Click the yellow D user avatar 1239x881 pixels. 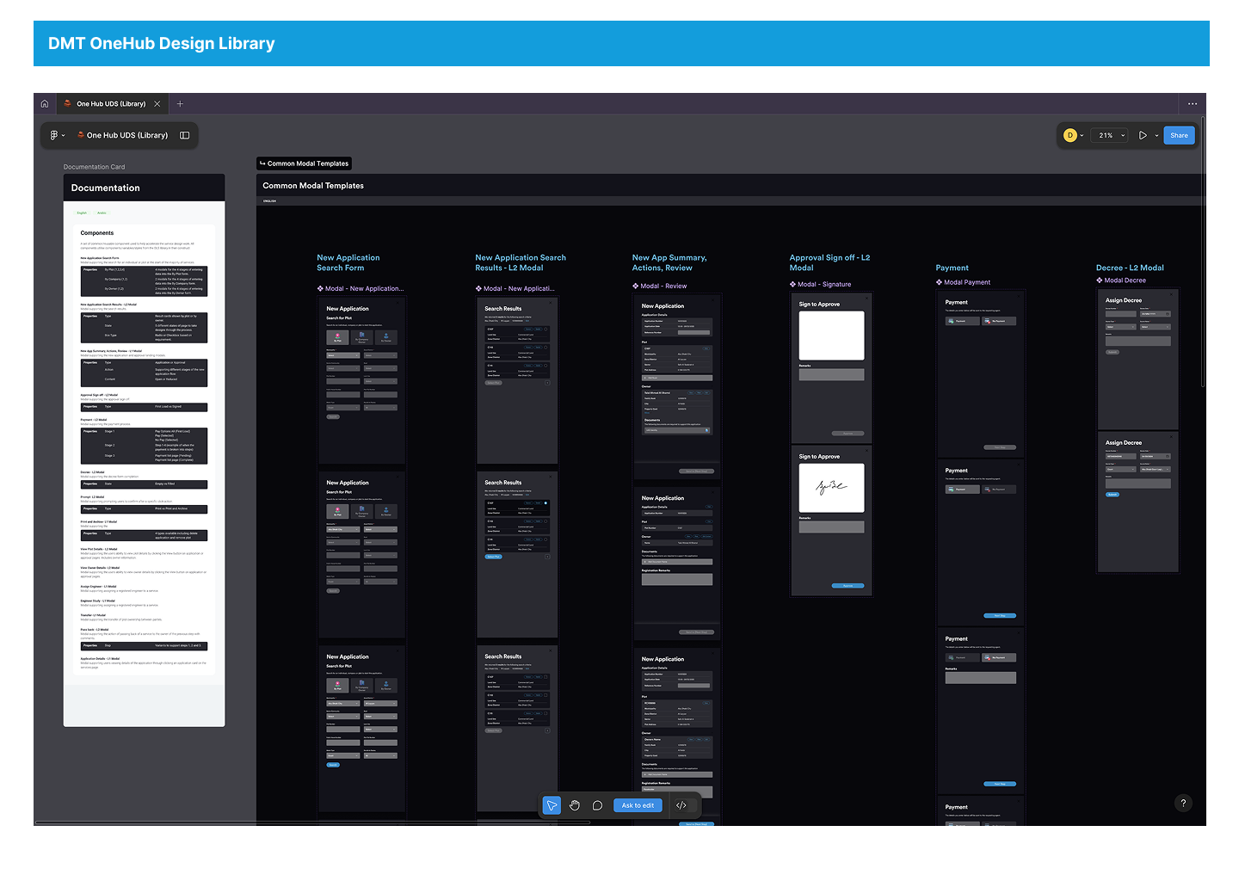tap(1070, 135)
